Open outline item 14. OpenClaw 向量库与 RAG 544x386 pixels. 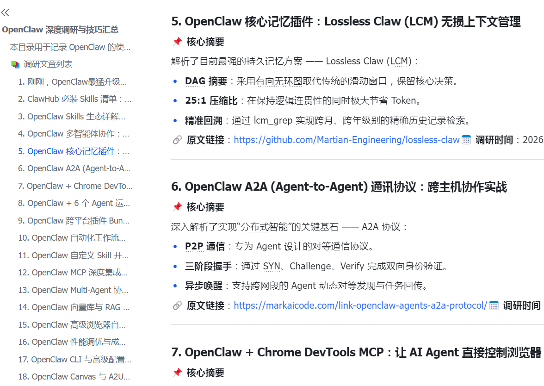point(74,307)
